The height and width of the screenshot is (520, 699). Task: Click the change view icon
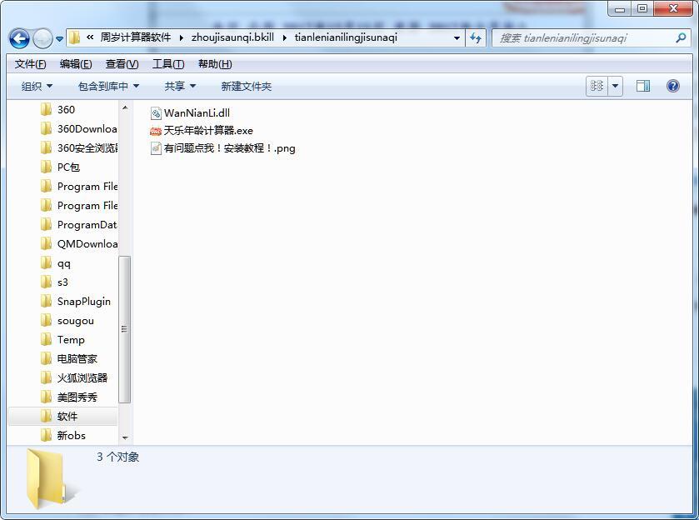click(597, 86)
